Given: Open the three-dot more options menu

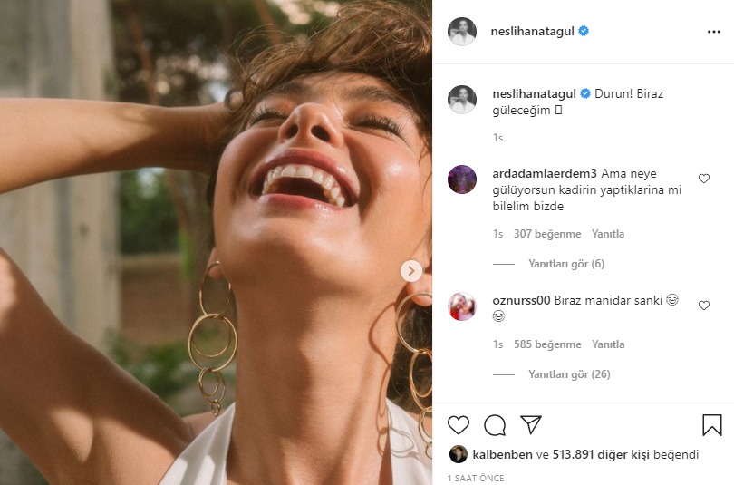Looking at the screenshot, I should pos(714,31).
